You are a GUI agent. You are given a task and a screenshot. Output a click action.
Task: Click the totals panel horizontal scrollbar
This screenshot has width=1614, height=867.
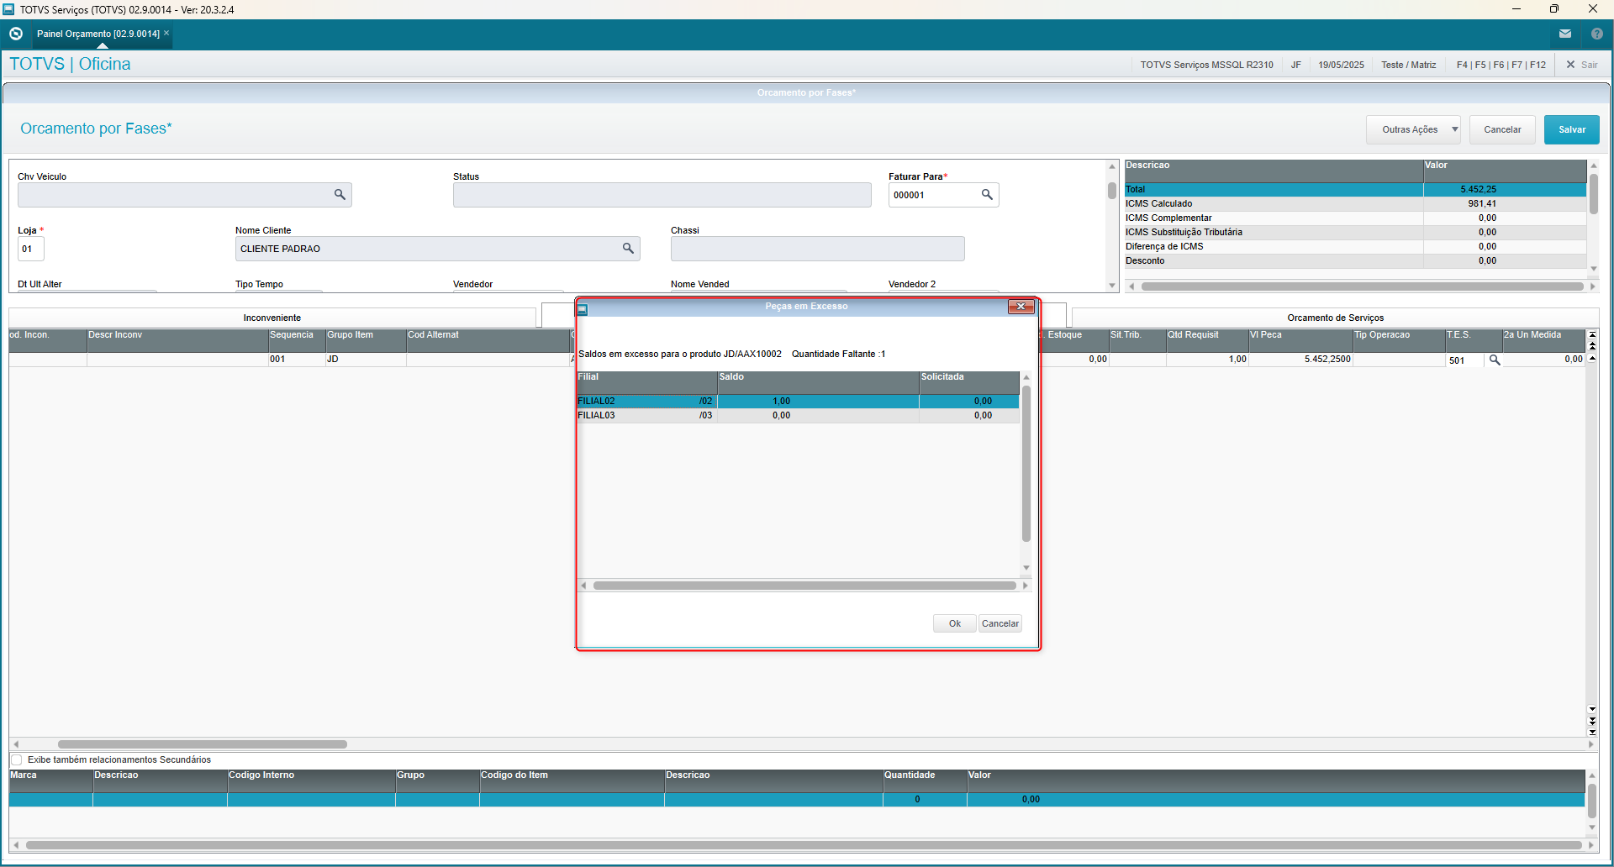1362,286
